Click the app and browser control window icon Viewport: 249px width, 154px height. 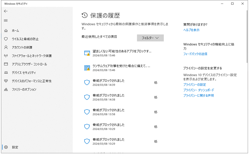(6, 64)
